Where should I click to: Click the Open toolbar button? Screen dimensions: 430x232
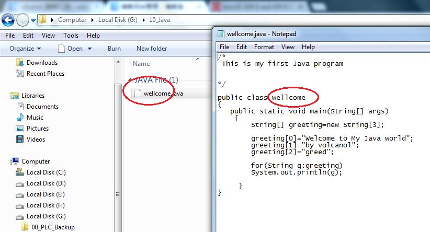71,49
